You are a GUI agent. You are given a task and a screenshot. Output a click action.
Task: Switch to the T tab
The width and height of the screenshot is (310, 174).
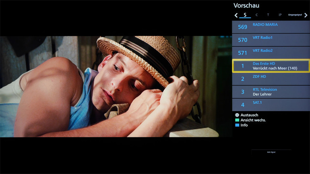tap(268, 15)
